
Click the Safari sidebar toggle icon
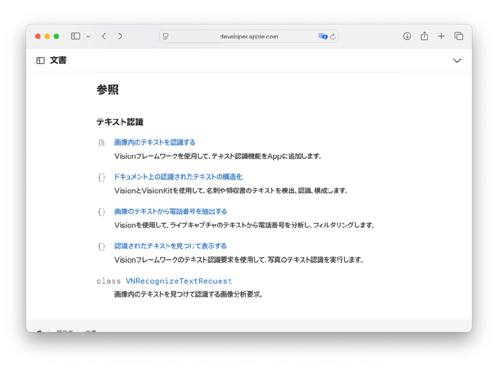pos(75,36)
